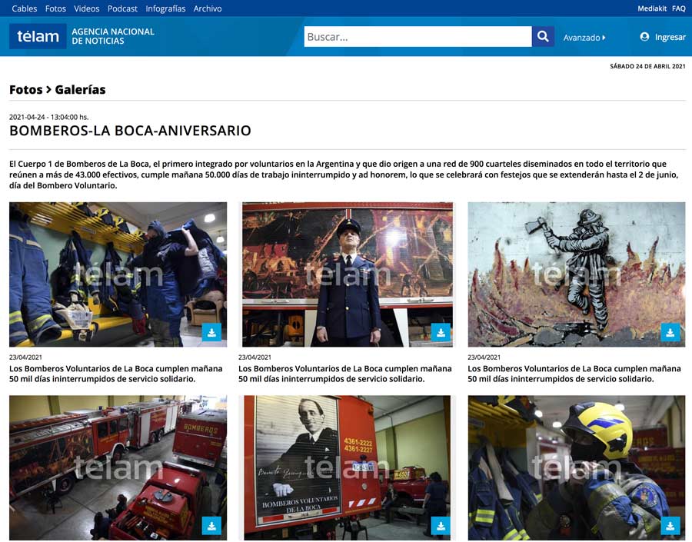692x542 pixels.
Task: Click the gallery description paragraph about Cuerpo 1
Action: (x=344, y=175)
